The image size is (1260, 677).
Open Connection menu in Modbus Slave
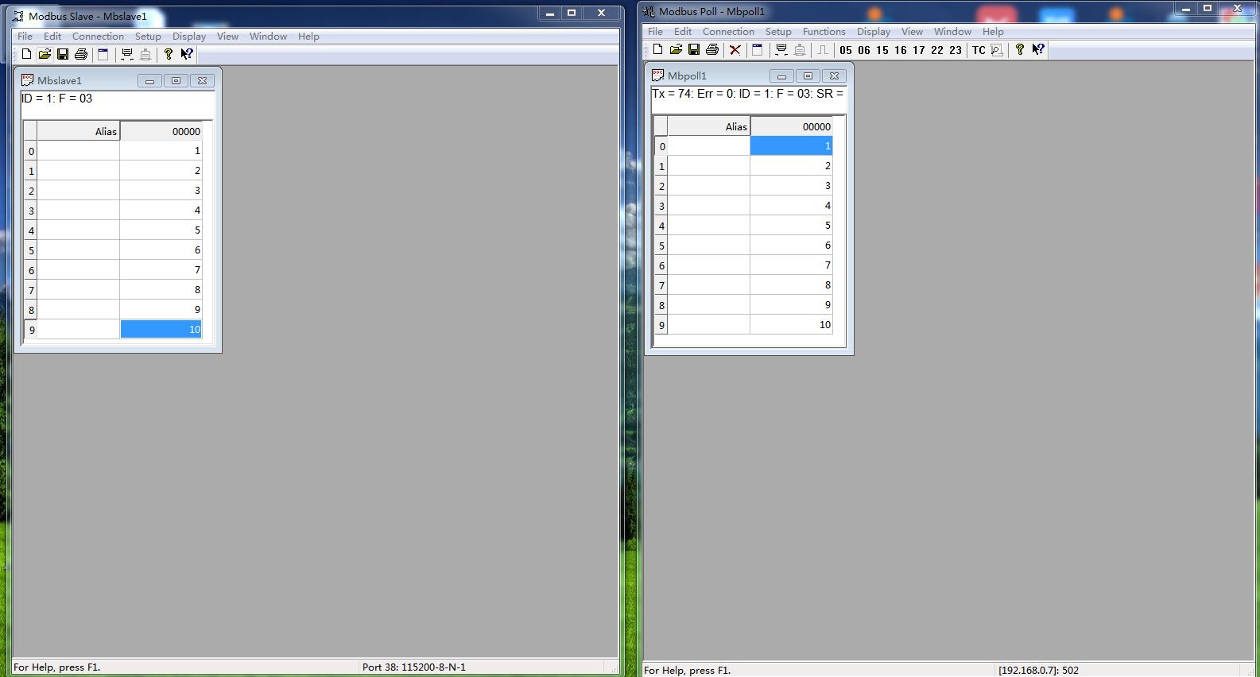click(x=98, y=37)
